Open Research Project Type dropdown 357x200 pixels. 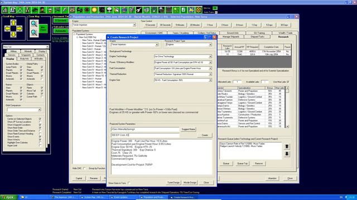[210, 44]
